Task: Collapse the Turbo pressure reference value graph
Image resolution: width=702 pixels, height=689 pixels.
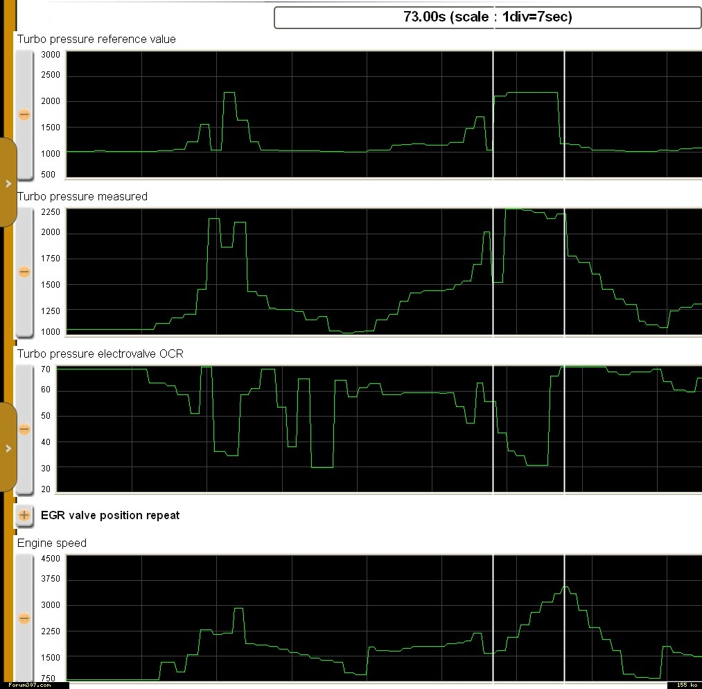Action: tap(24, 114)
